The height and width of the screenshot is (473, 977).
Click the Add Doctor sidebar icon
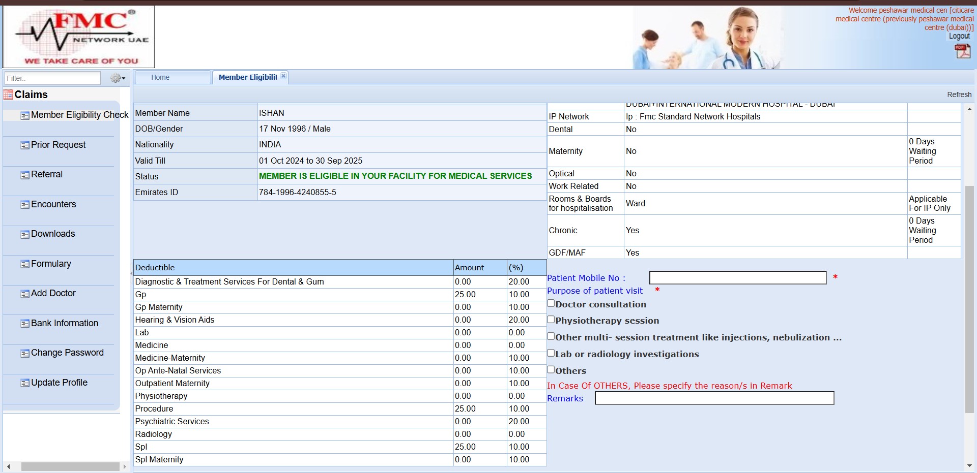click(24, 294)
